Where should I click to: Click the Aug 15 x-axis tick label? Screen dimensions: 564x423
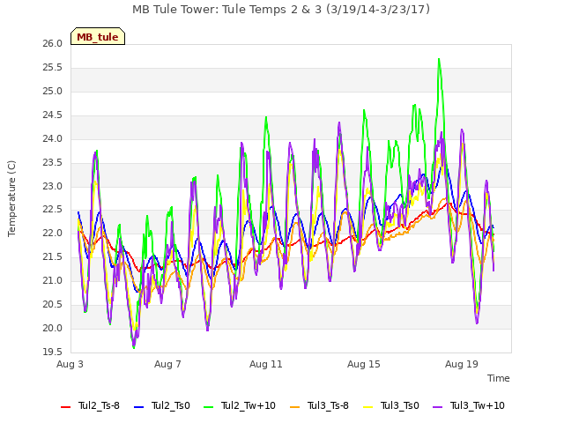click(364, 364)
